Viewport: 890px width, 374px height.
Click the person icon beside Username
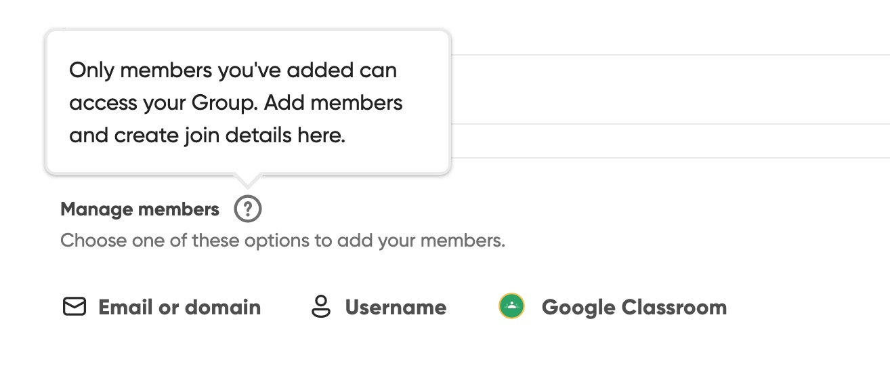click(x=320, y=307)
